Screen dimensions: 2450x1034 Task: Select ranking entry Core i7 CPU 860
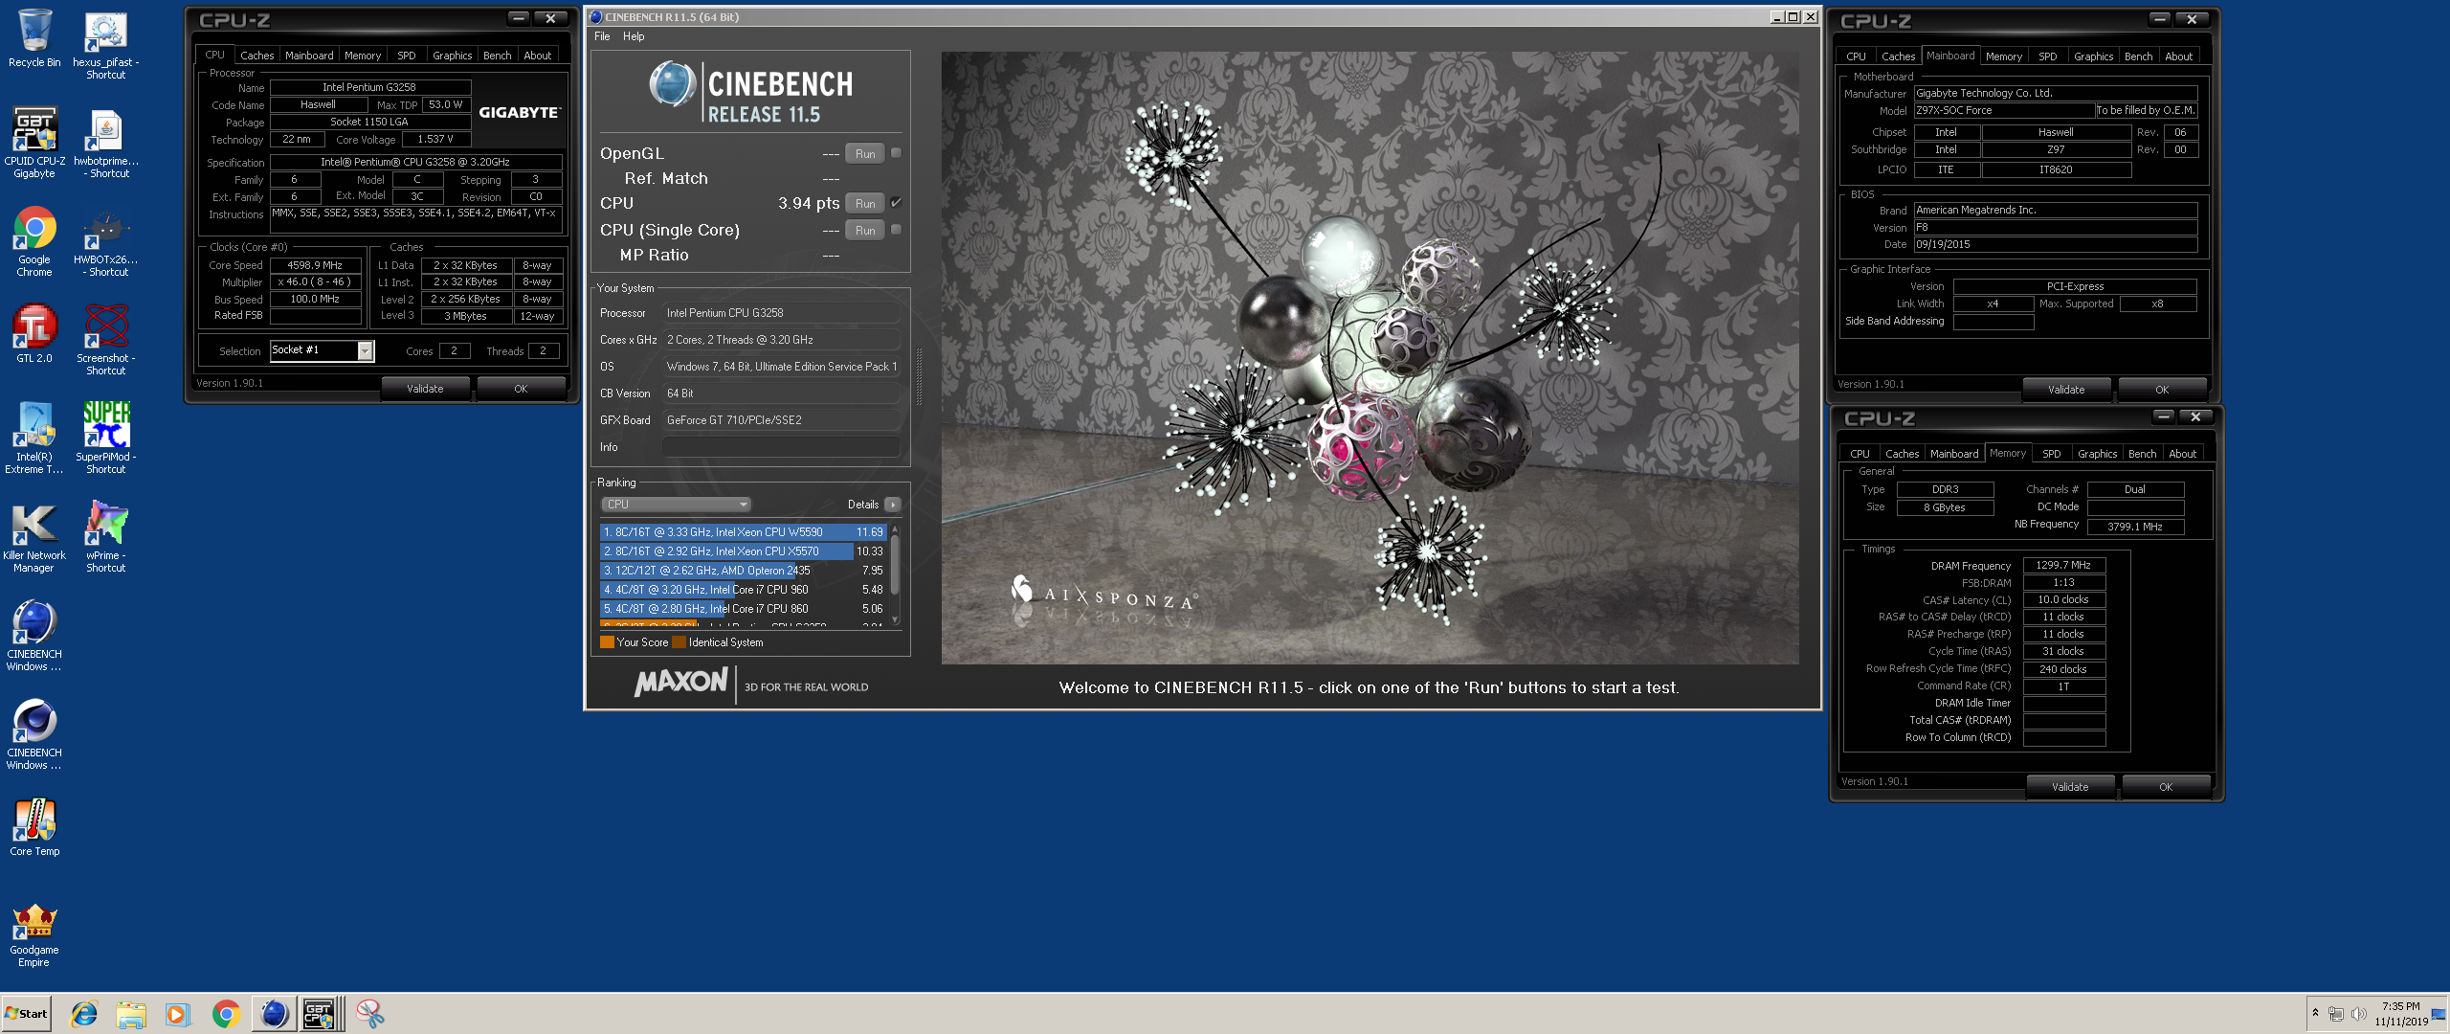point(743,609)
